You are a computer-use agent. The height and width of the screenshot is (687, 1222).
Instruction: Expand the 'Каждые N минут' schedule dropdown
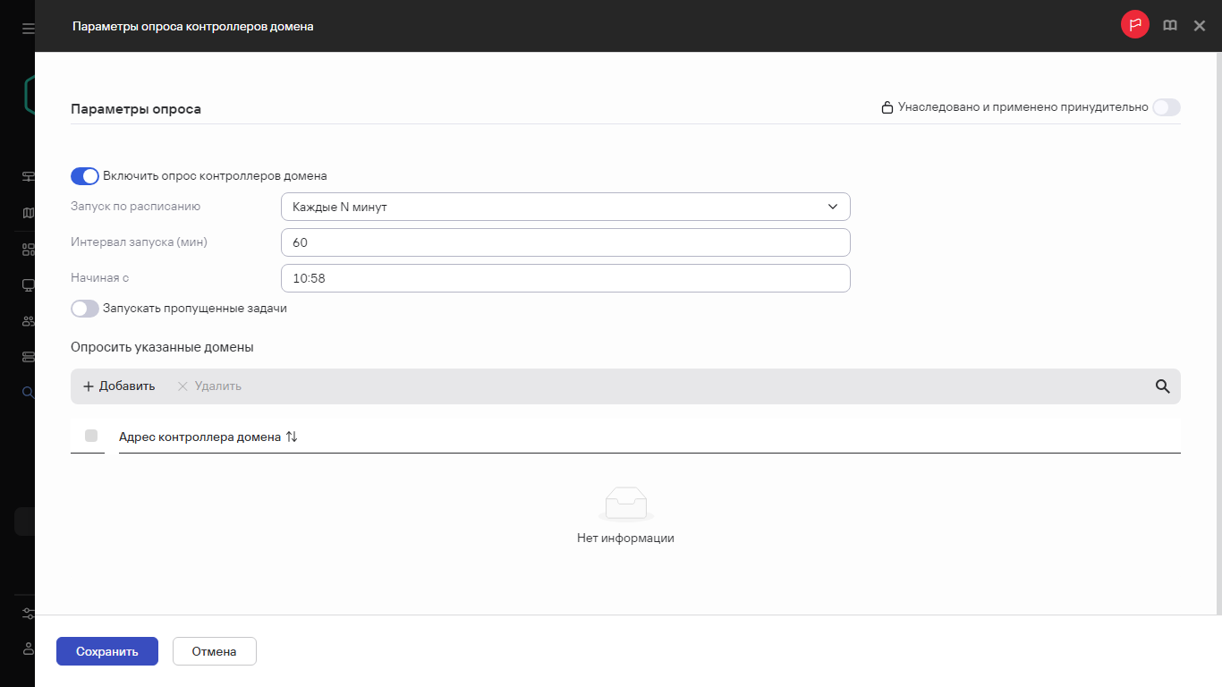[564, 207]
